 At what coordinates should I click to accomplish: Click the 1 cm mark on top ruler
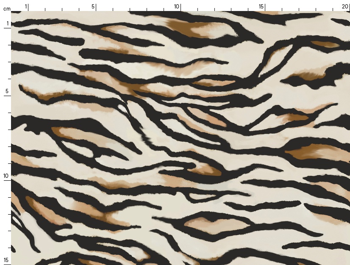28,7
